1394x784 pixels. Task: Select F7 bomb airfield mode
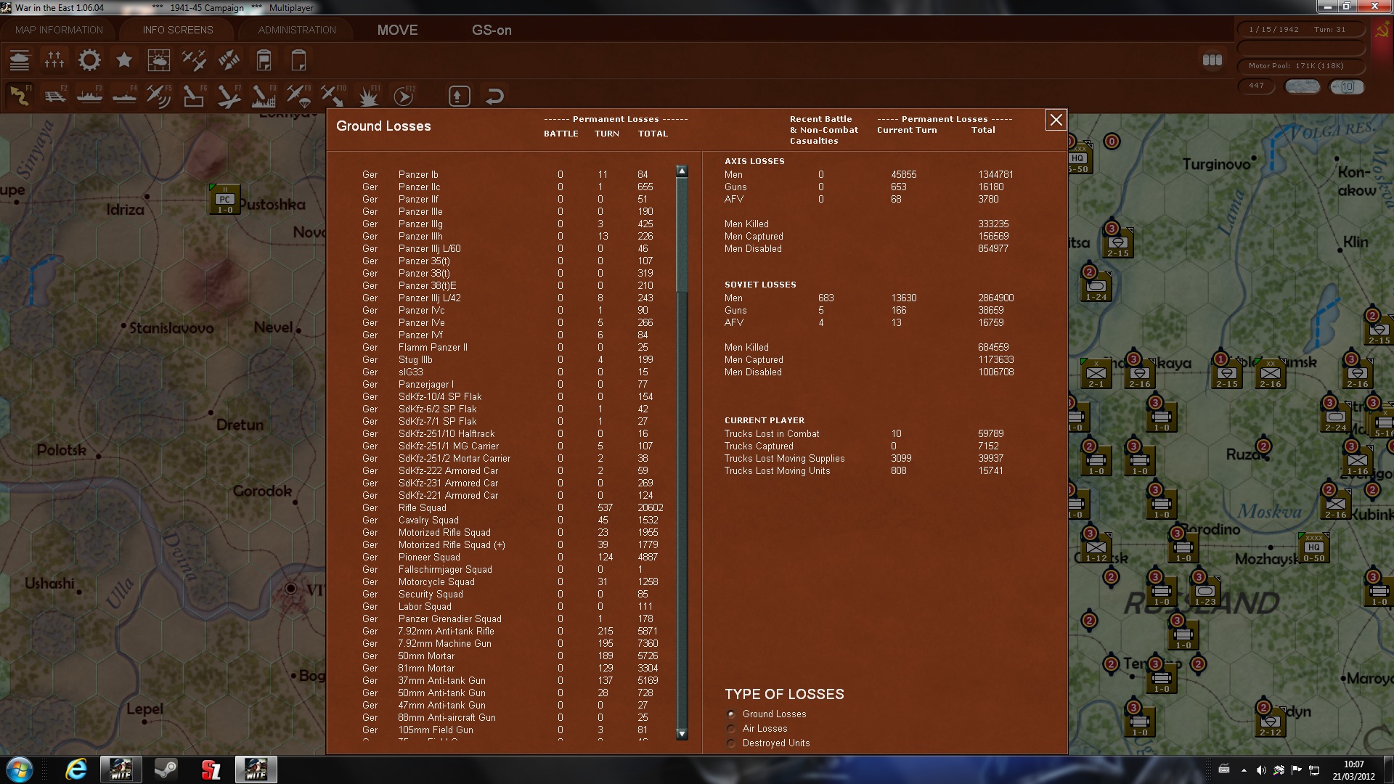coord(229,96)
